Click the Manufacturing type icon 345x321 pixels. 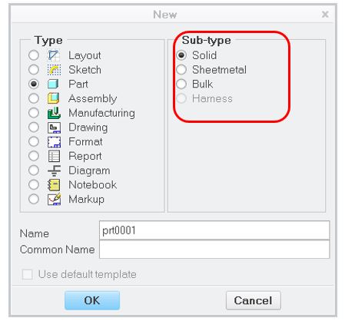pos(54,113)
